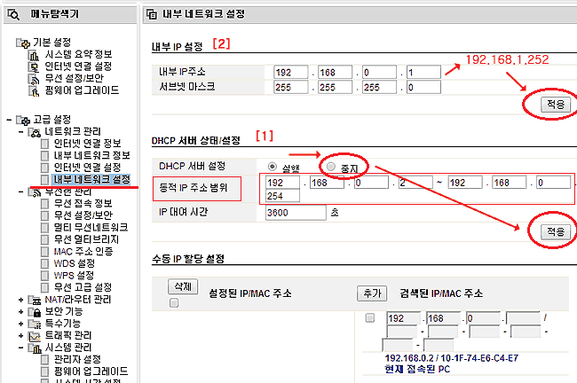Click subnet mask fourth octet field
This screenshot has width=577, height=383.
pos(423,88)
